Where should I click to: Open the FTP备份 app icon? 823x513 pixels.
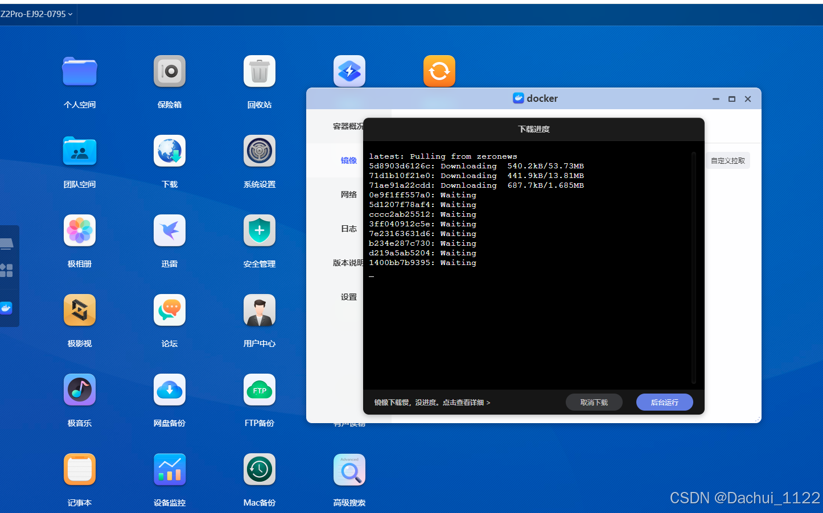pos(260,390)
